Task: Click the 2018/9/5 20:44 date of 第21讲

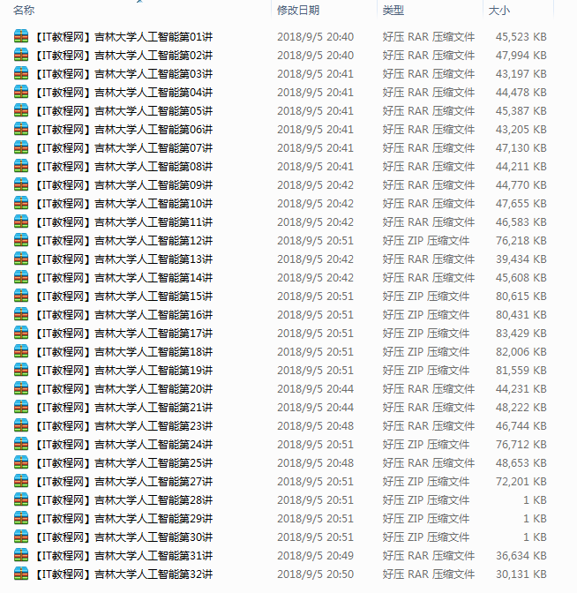Action: click(x=315, y=408)
